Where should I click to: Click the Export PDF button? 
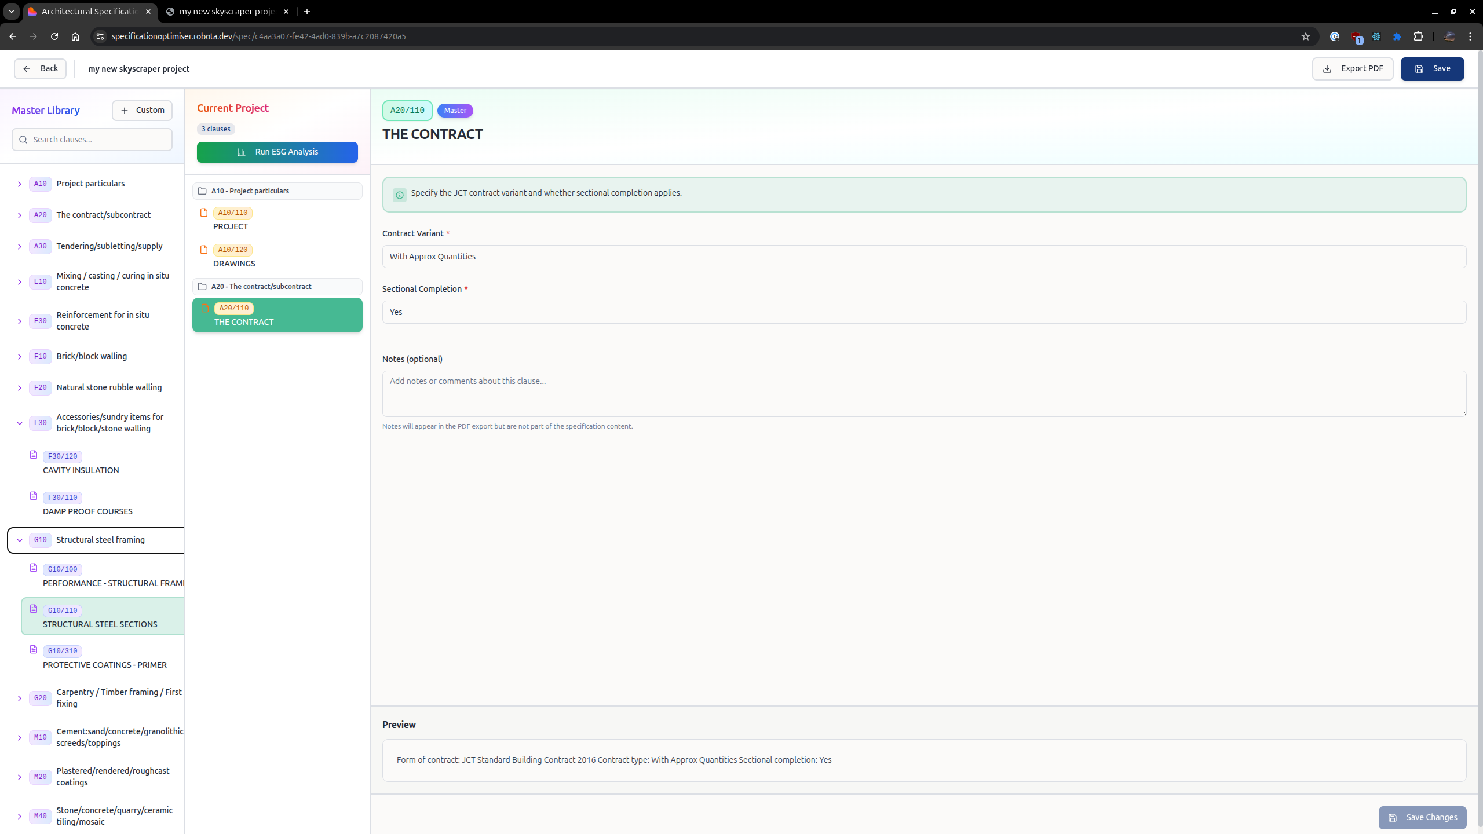pyautogui.click(x=1352, y=69)
